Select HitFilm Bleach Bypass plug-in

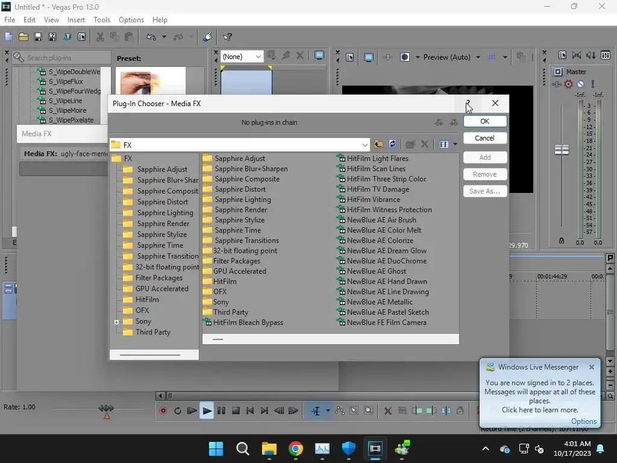click(x=243, y=323)
